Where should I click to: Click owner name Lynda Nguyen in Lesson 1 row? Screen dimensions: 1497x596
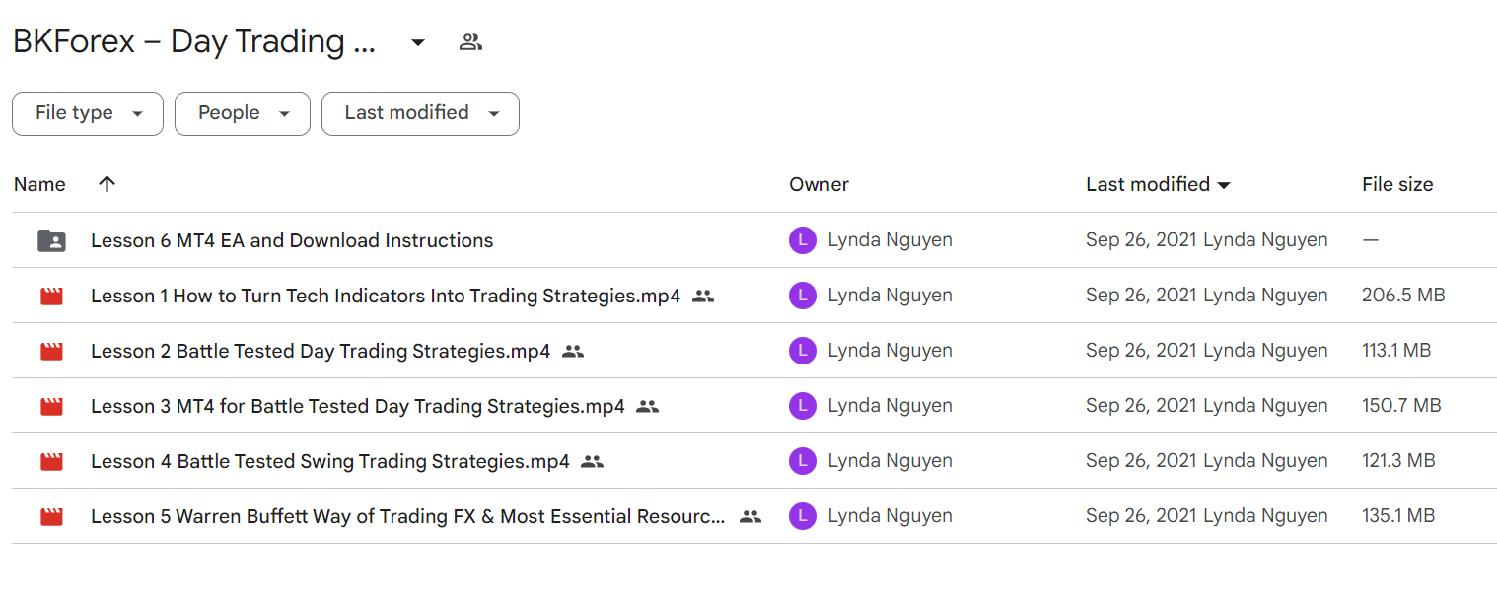click(x=890, y=296)
